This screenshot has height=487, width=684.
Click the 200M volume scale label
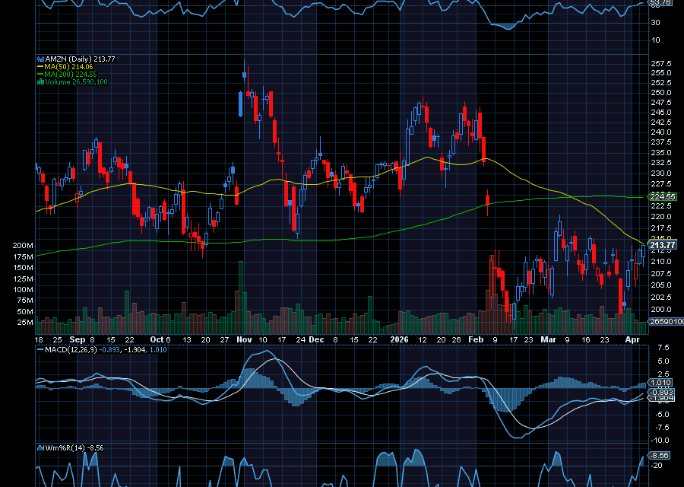(23, 245)
